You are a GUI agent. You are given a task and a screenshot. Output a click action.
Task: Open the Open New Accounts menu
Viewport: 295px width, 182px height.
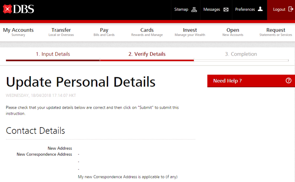click(233, 32)
